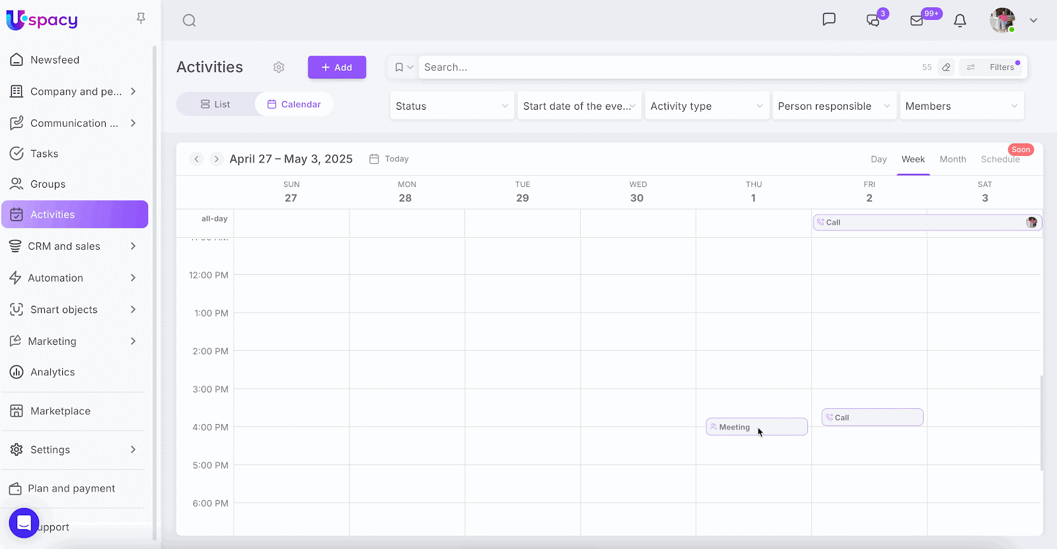Open the Person responsible dropdown
The height and width of the screenshot is (549, 1057).
click(834, 106)
